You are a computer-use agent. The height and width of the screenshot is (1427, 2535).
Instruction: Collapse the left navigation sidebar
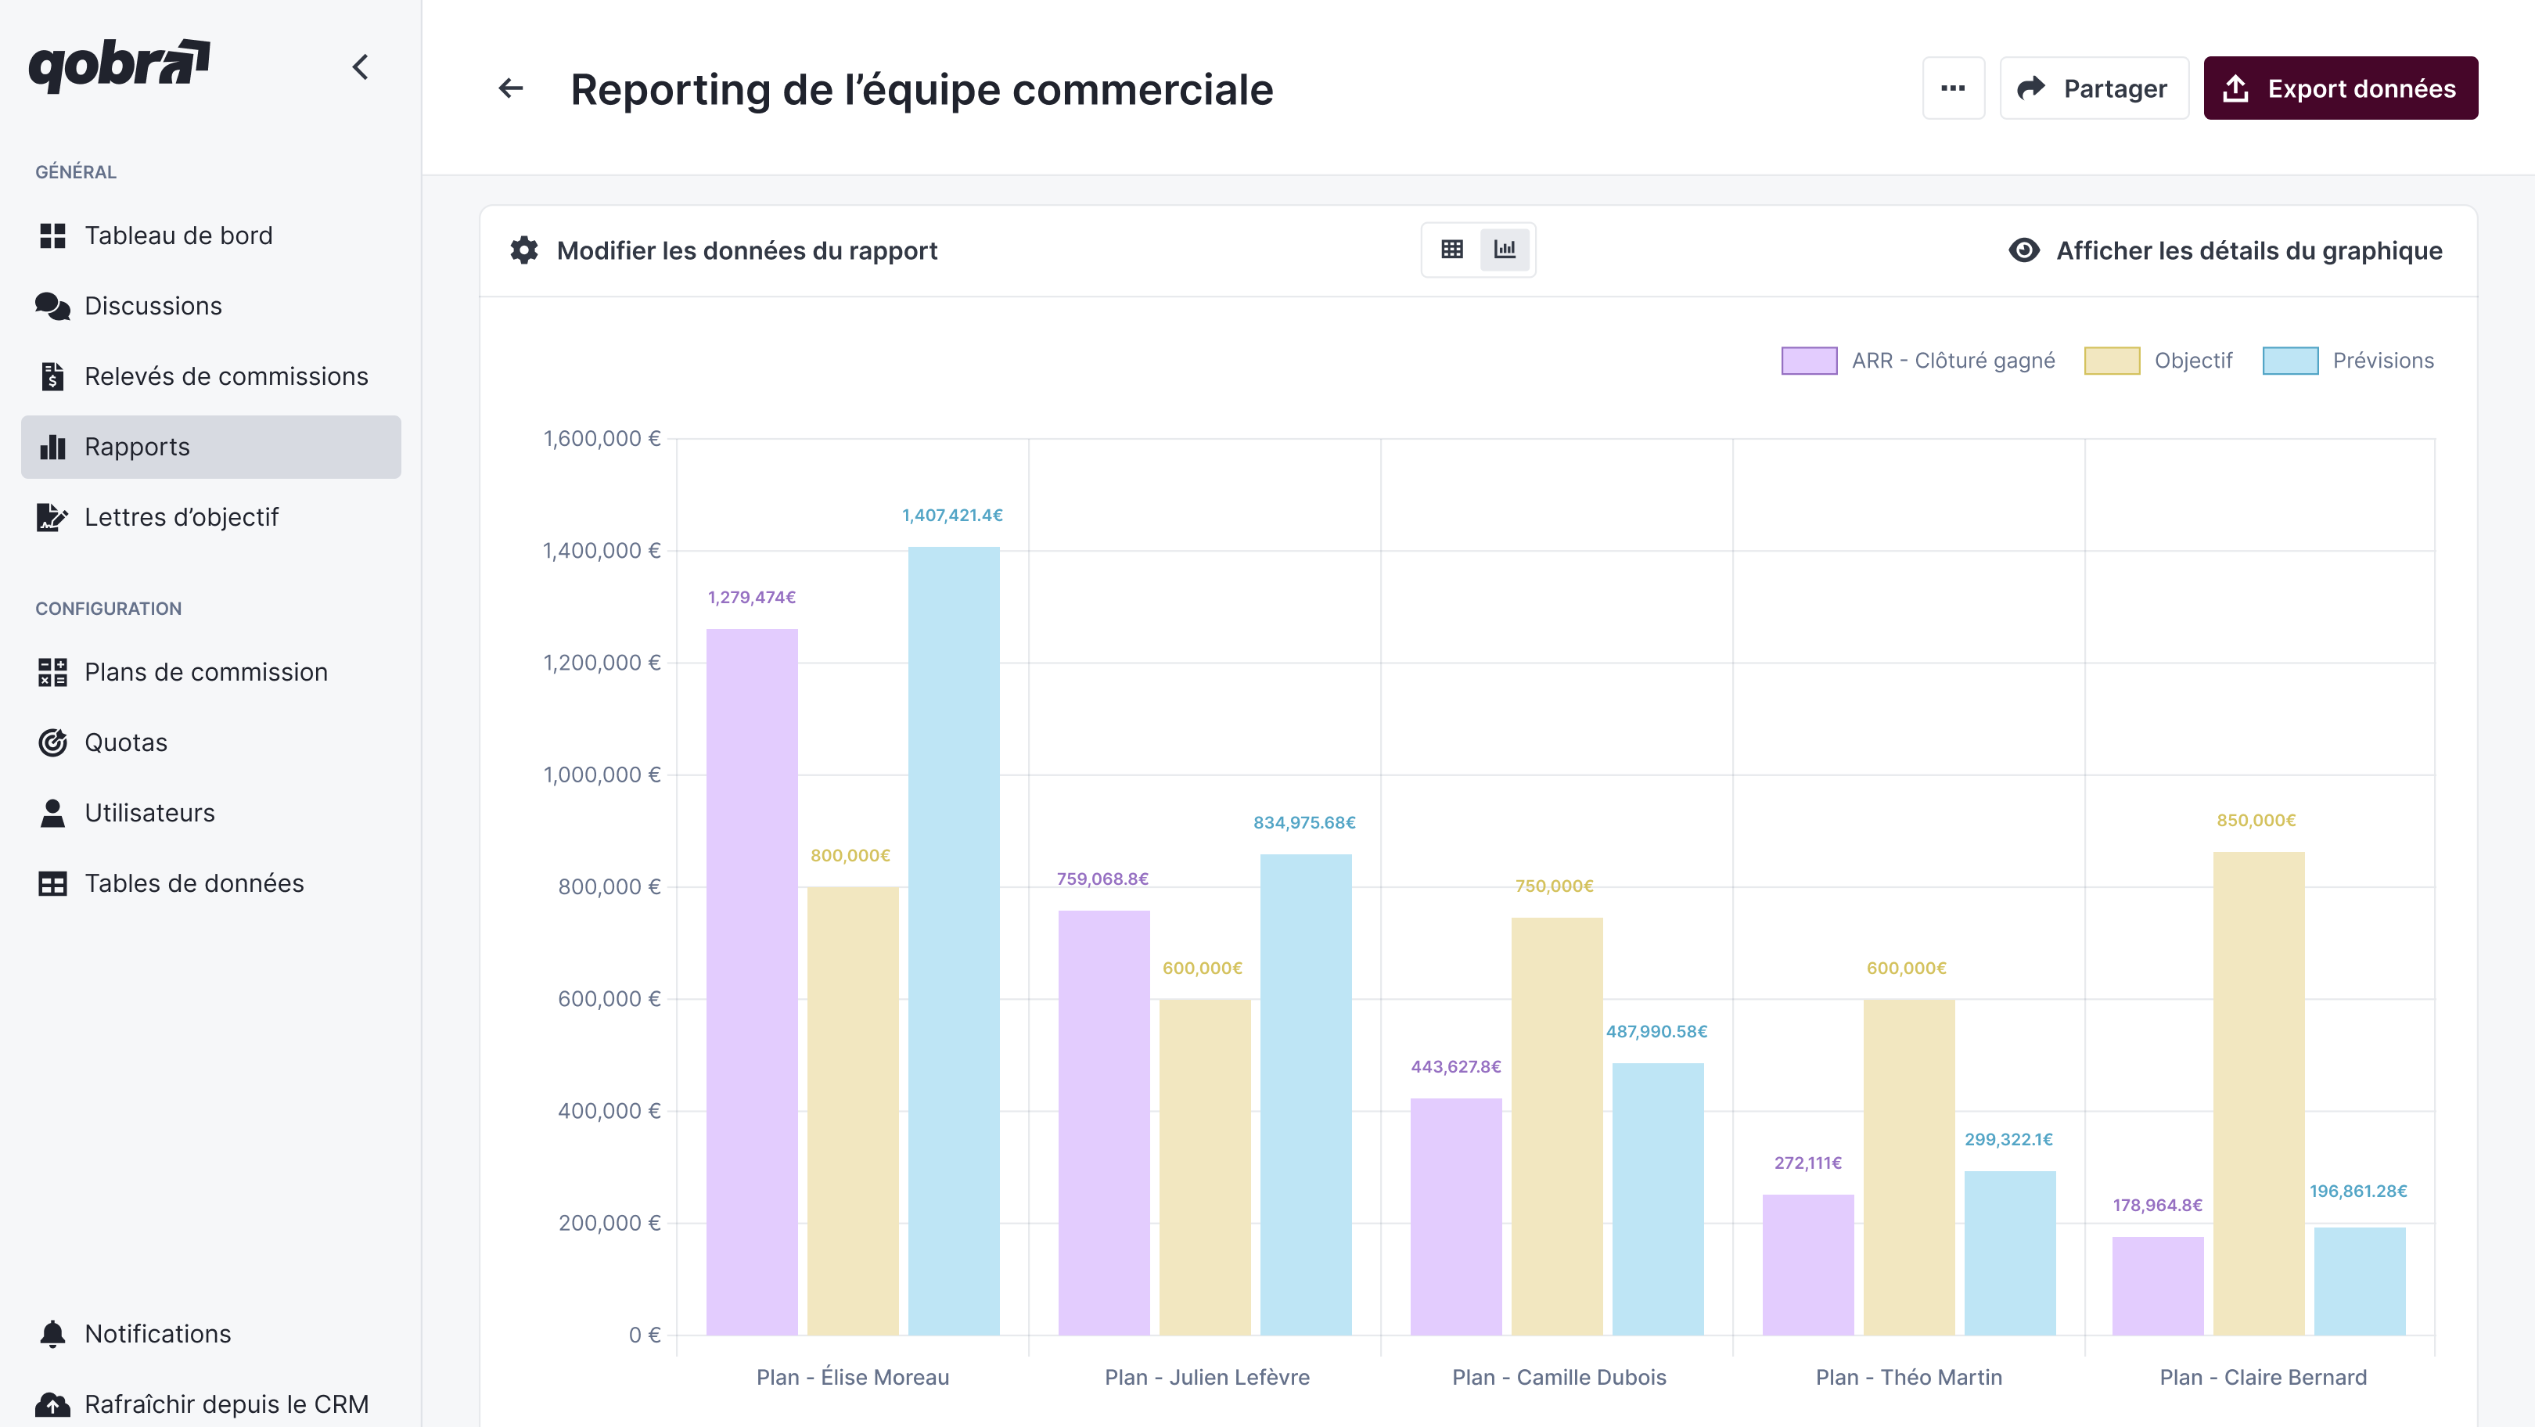coord(359,67)
